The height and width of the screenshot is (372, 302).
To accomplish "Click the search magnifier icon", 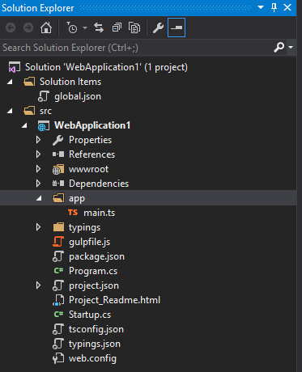I will click(279, 48).
